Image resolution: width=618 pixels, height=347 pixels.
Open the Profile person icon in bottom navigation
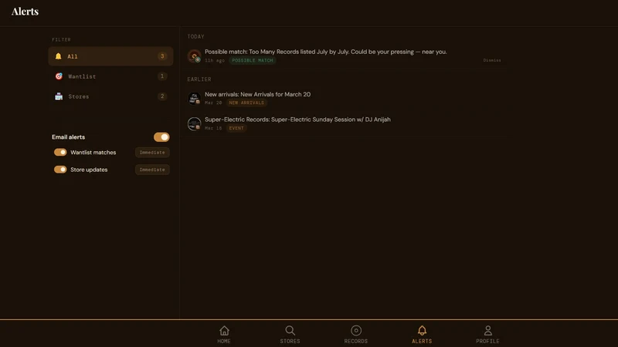[487, 331]
